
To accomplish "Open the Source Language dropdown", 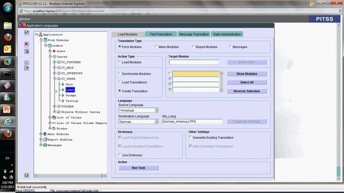I will point(156,110).
